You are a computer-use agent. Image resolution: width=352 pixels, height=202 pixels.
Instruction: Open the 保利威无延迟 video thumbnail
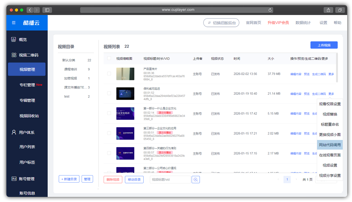click(x=125, y=94)
